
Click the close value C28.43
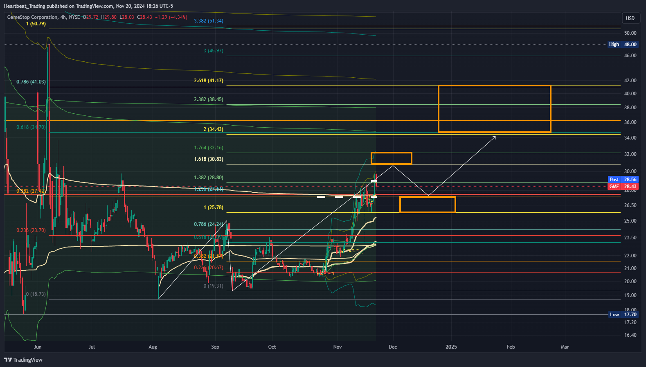[x=144, y=17]
